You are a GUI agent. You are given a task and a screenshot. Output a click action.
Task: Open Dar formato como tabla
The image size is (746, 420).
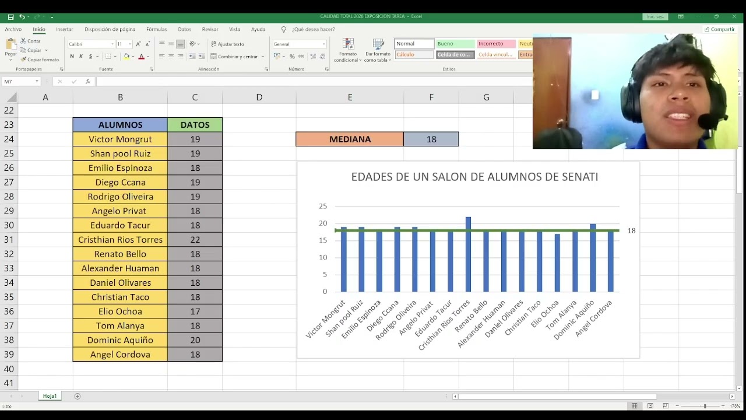378,51
